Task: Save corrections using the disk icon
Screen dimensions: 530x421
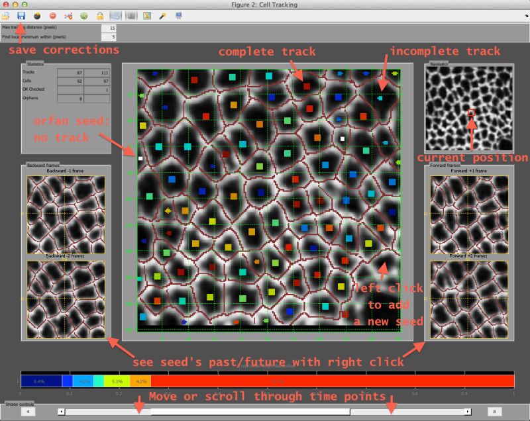Action: (x=21, y=17)
